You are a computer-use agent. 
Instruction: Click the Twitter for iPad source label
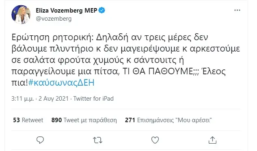(93, 99)
